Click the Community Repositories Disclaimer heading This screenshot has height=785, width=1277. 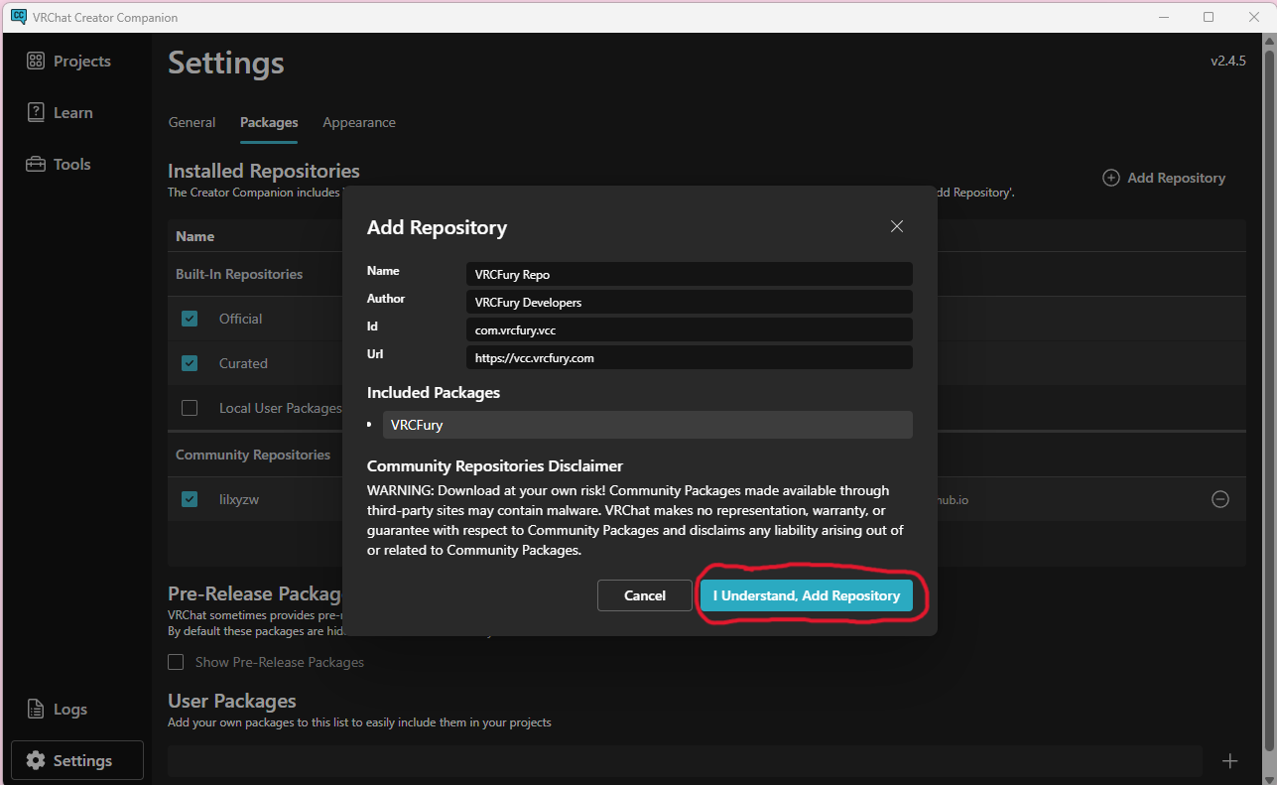495,465
